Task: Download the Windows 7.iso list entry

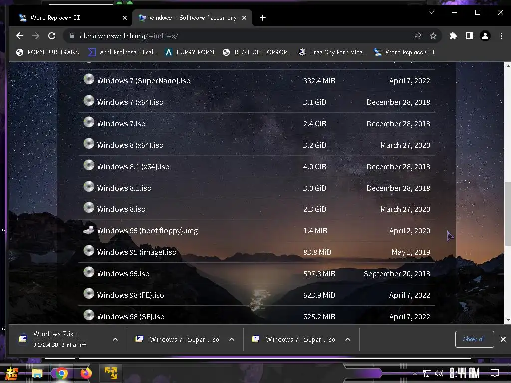Action: [121, 124]
